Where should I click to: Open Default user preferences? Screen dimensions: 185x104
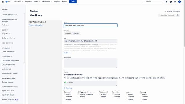tap(10, 60)
